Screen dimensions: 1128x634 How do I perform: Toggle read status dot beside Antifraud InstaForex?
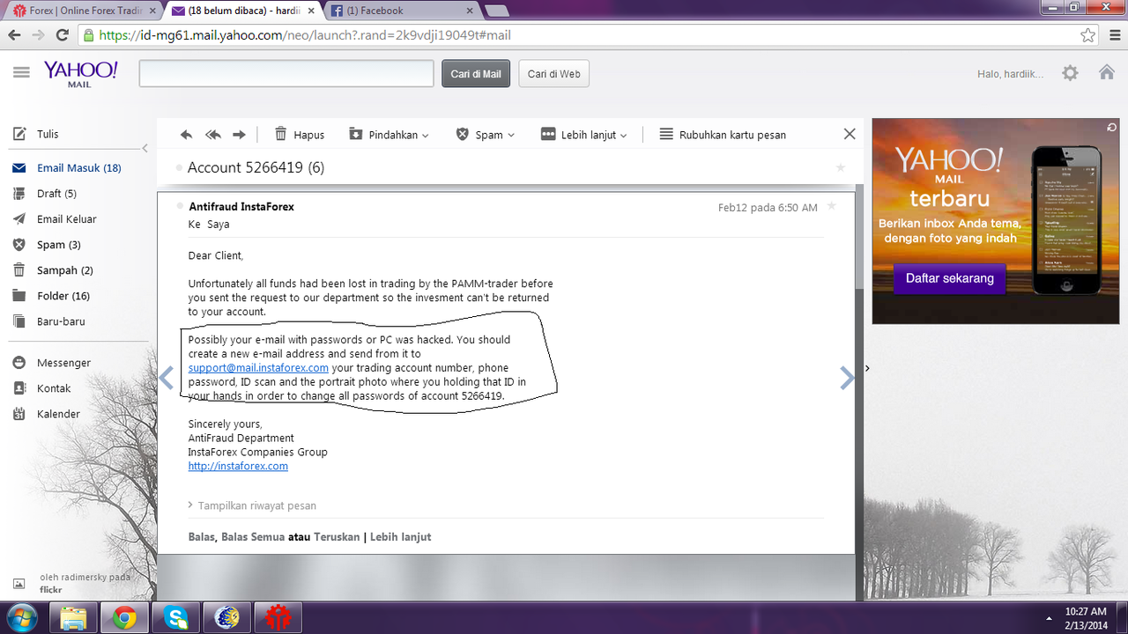point(181,206)
